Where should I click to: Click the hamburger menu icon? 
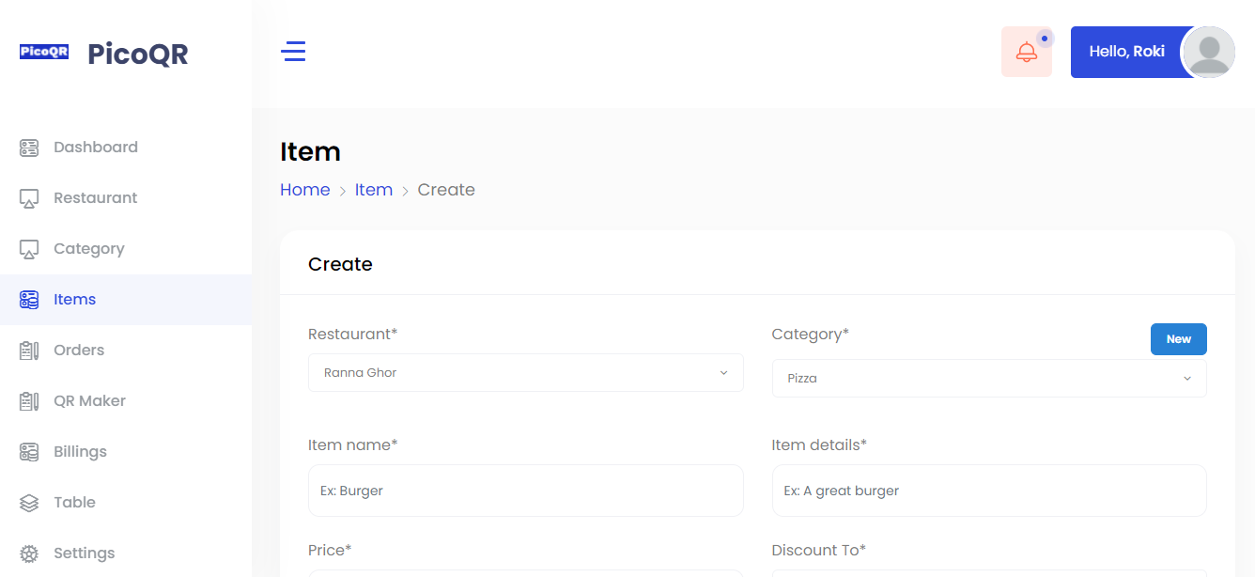pos(294,52)
